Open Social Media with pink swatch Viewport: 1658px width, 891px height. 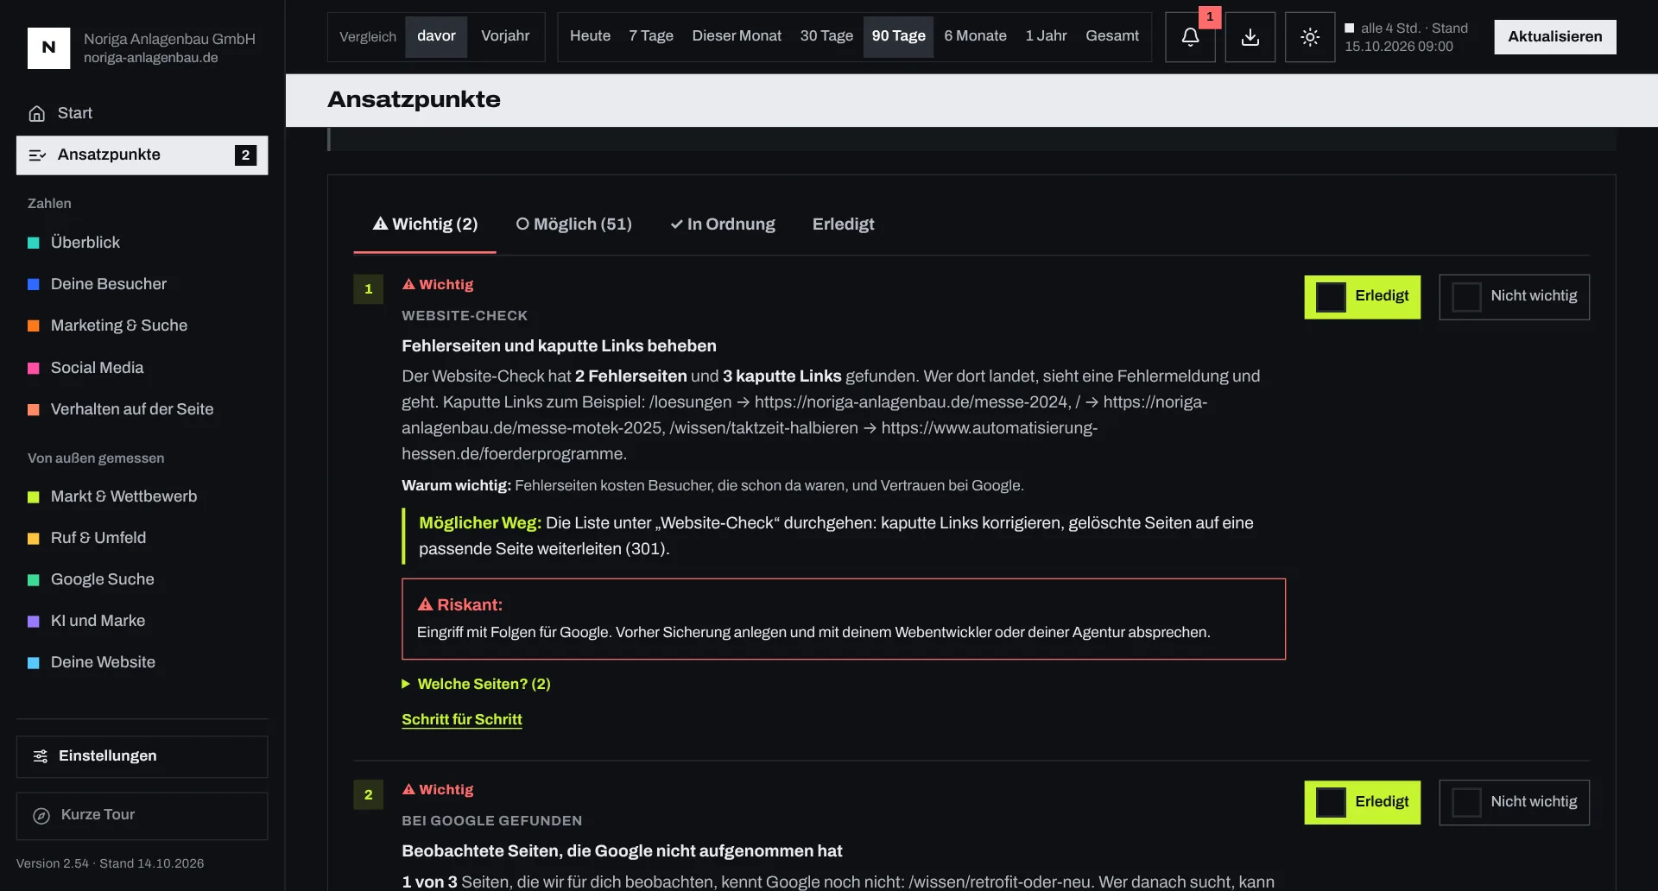(142, 368)
